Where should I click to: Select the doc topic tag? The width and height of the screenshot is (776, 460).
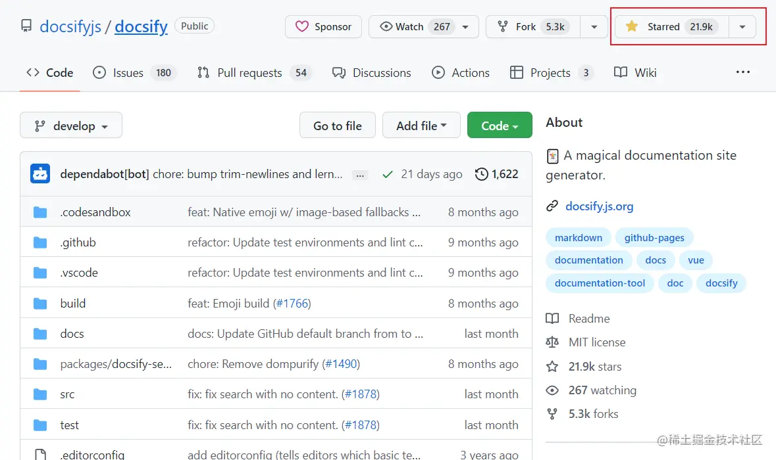(675, 283)
